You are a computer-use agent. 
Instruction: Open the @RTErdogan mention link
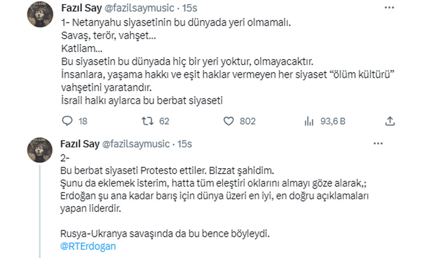pyautogui.click(x=87, y=246)
